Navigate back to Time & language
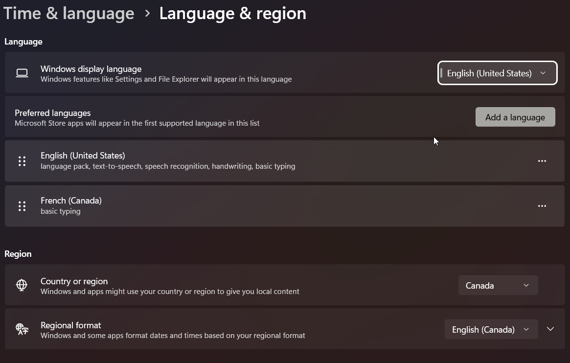The image size is (570, 363). (68, 13)
